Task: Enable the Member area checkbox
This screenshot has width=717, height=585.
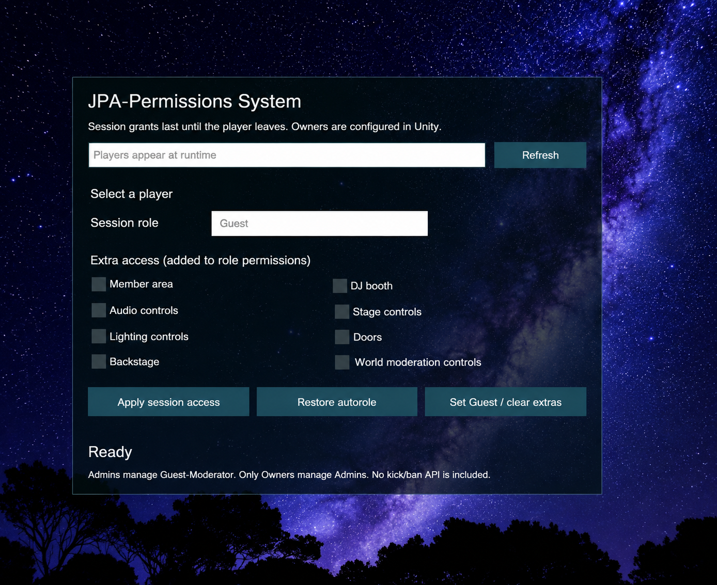Action: (x=99, y=284)
